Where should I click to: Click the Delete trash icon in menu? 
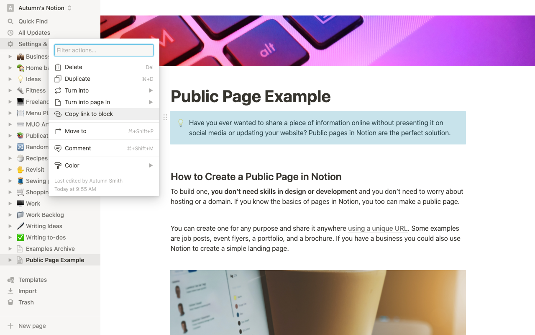coord(58,67)
